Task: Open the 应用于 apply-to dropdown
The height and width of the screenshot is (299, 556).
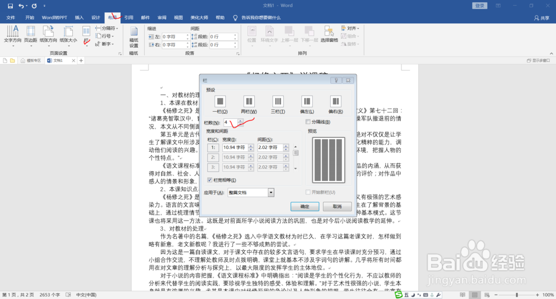Action: click(x=271, y=192)
